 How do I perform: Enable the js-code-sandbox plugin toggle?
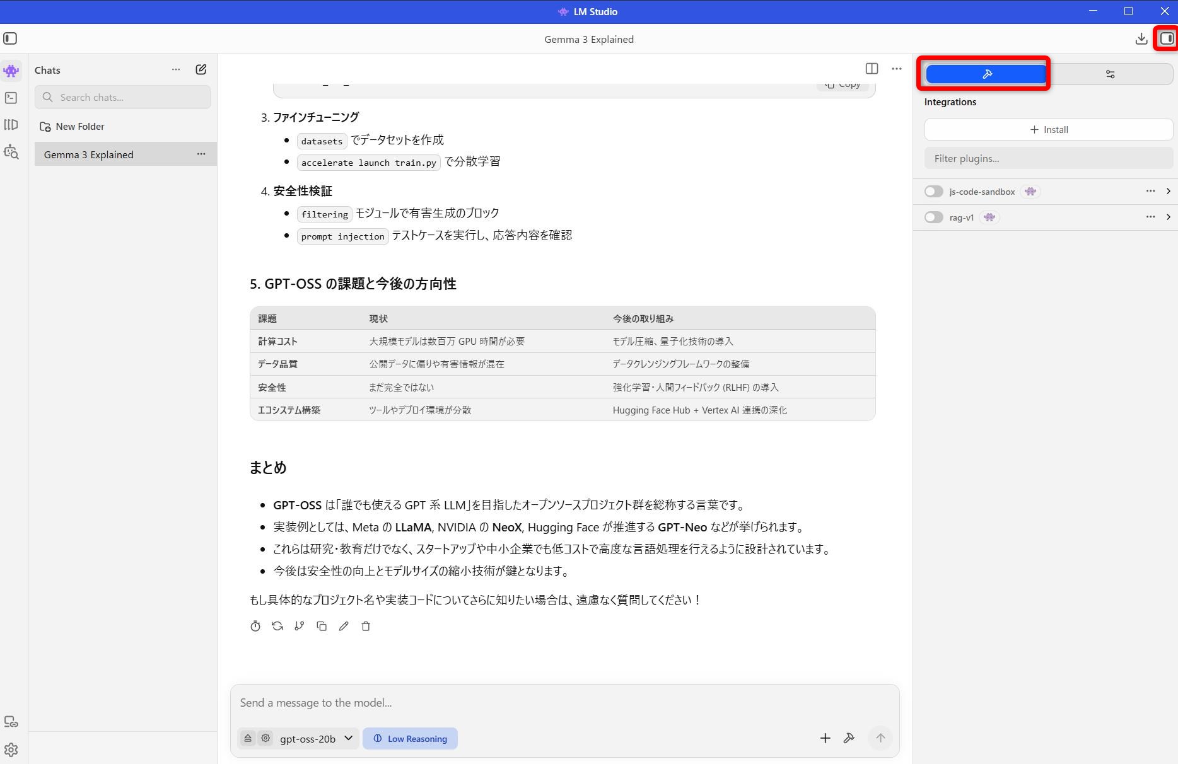[933, 192]
